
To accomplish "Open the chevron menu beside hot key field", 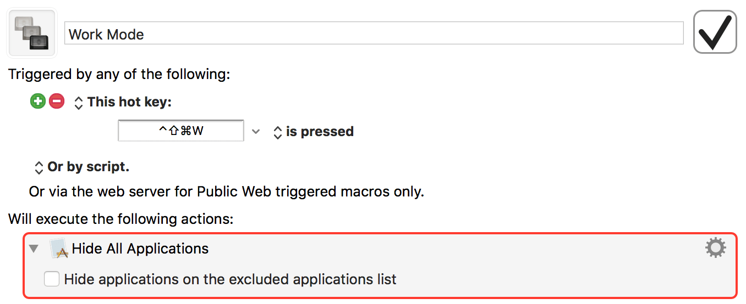I will (x=255, y=132).
